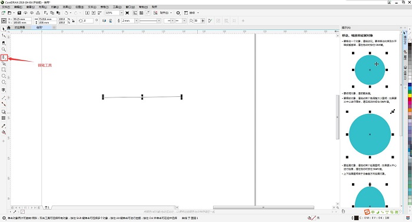Open the end arrowhead dropdown

(184, 21)
